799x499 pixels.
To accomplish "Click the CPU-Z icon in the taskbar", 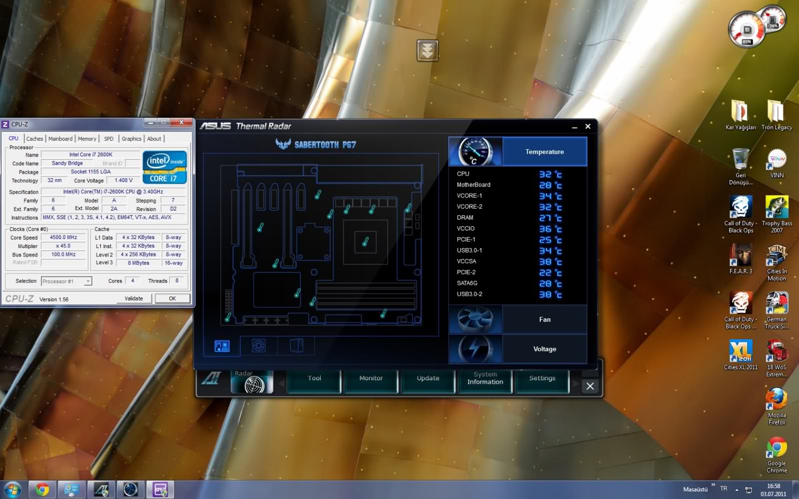I will 160,490.
